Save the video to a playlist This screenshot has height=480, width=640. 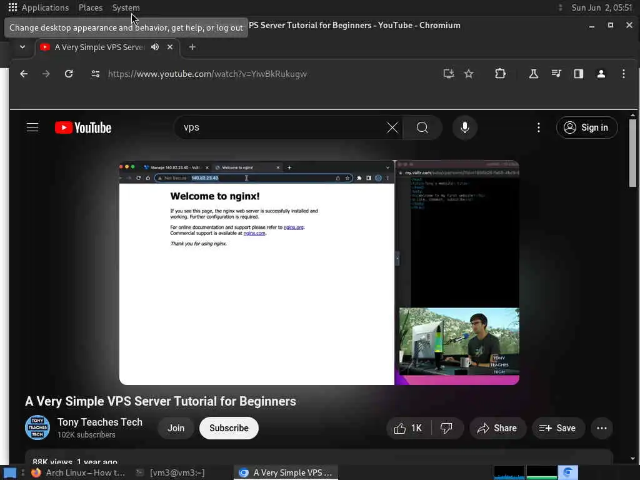[x=558, y=427]
